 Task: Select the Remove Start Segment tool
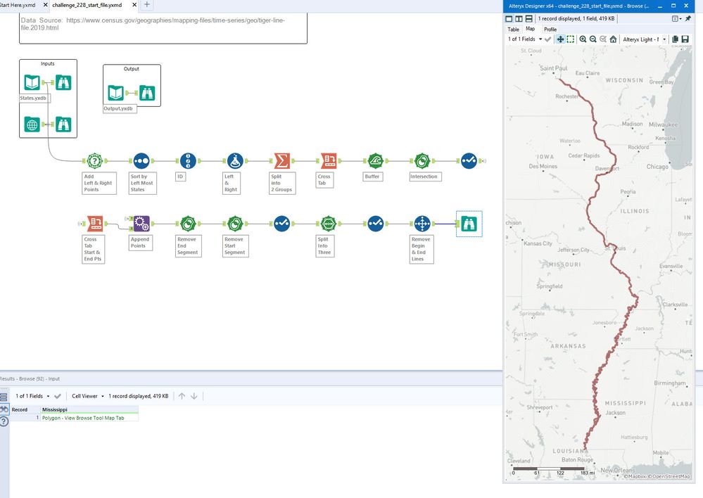[x=235, y=223]
